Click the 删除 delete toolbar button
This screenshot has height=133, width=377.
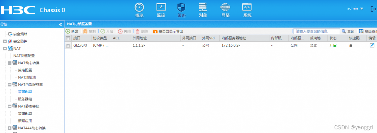point(142,31)
